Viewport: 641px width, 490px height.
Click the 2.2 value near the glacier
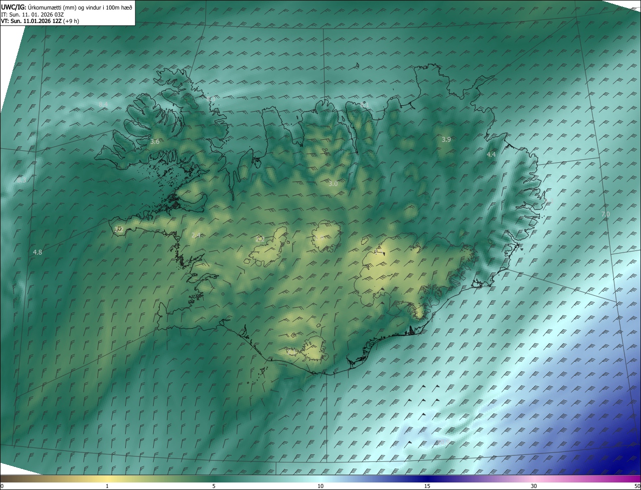coord(260,239)
